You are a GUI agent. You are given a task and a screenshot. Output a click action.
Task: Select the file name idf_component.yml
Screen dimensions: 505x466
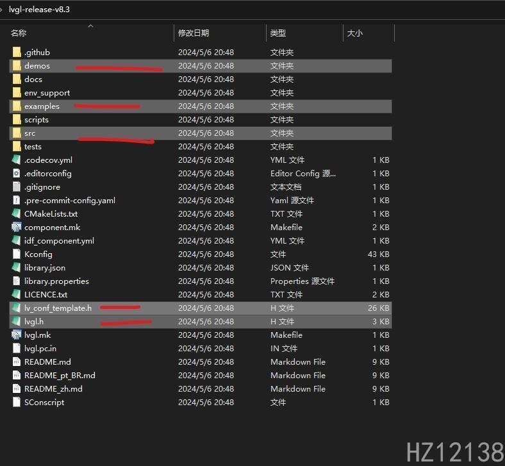(59, 241)
